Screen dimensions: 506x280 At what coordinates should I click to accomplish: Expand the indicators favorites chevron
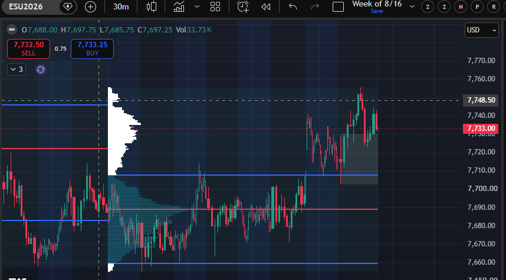197,6
